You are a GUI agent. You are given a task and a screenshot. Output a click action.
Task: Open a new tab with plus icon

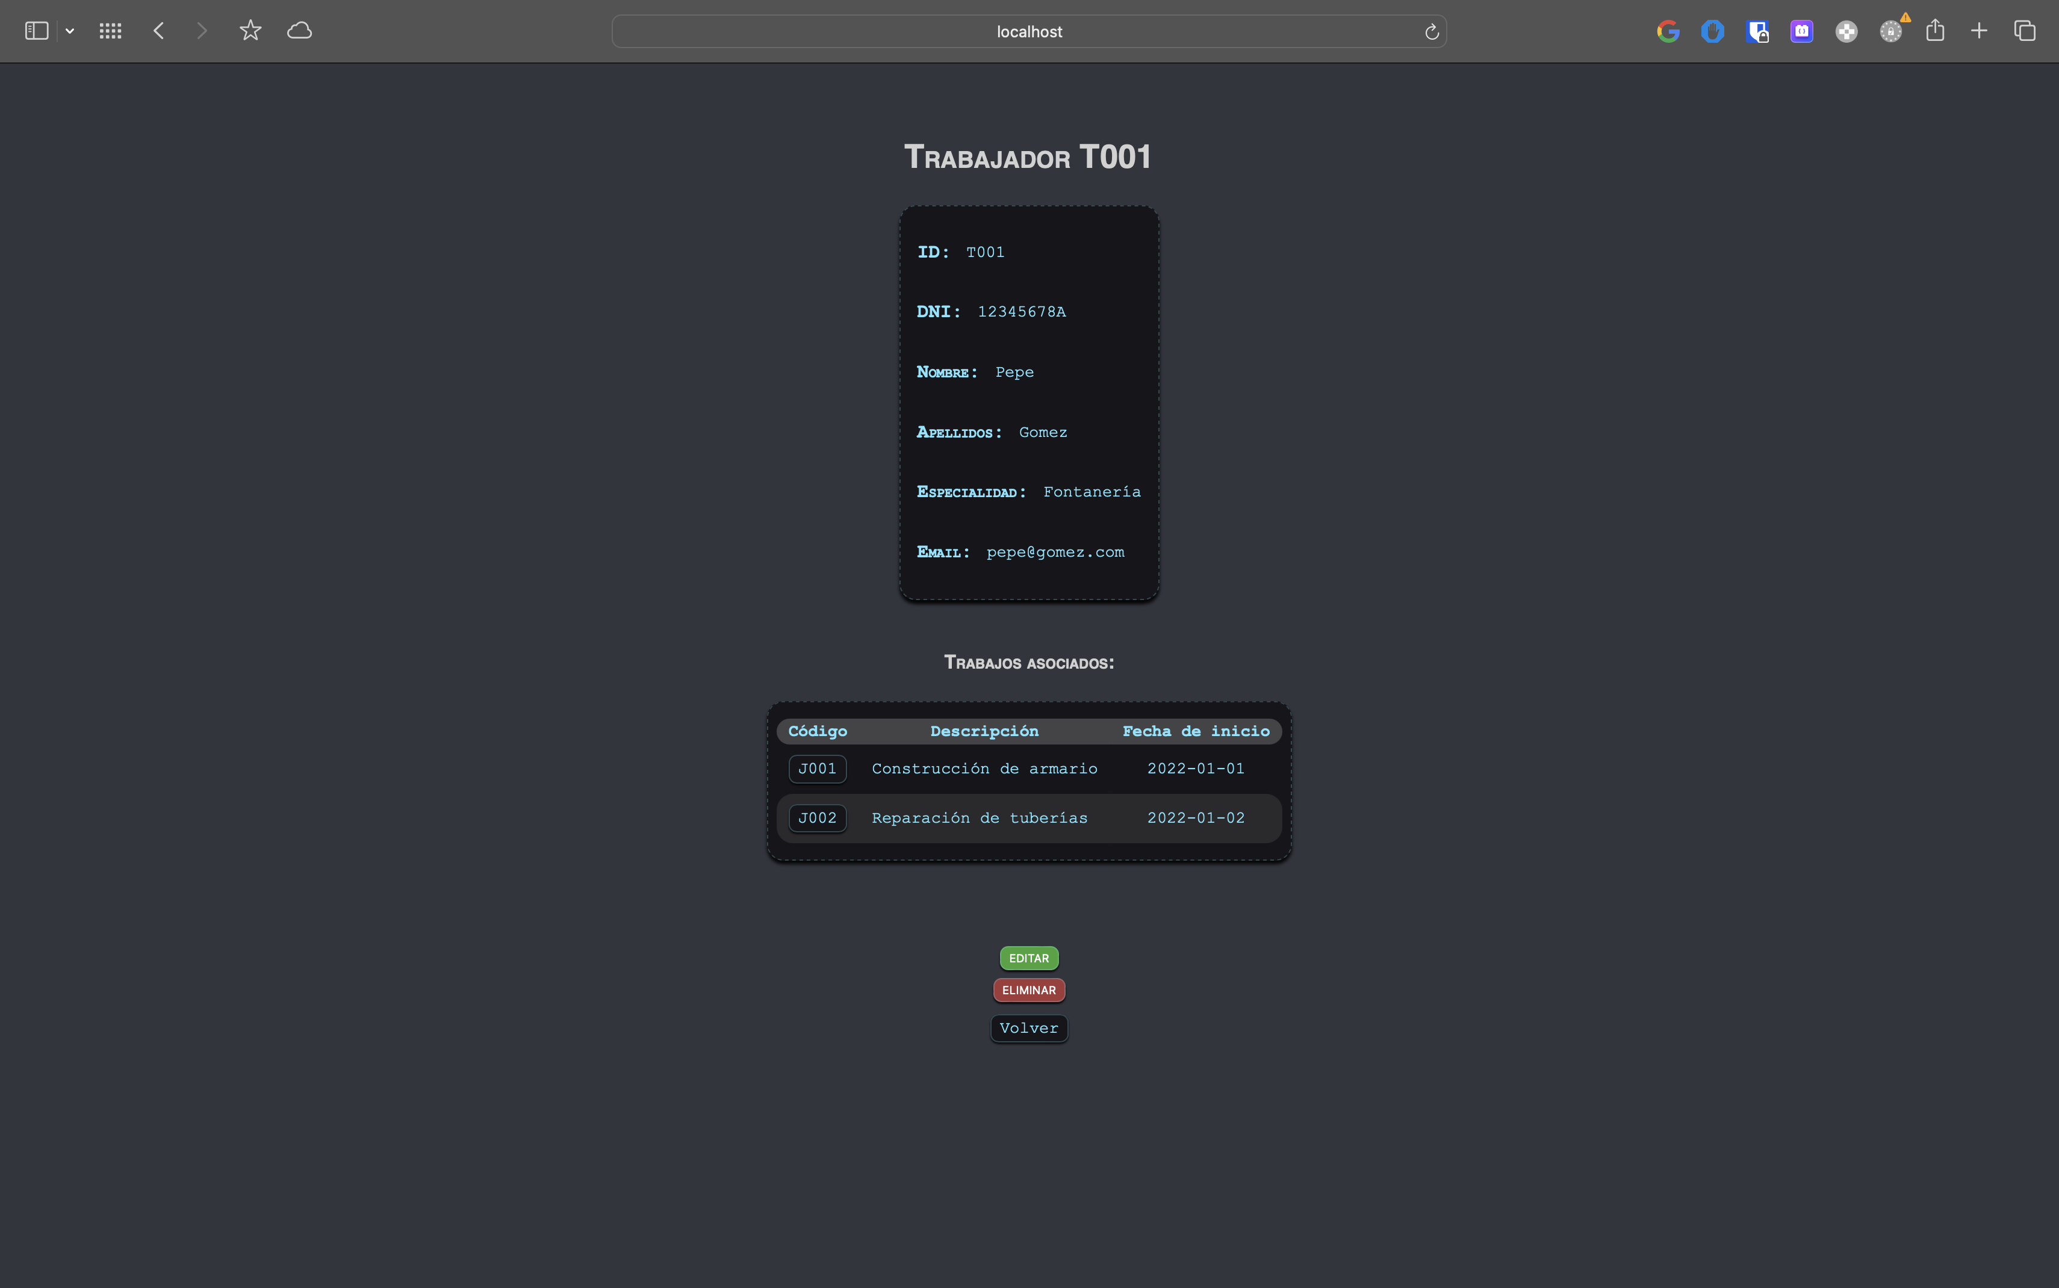1979,31
